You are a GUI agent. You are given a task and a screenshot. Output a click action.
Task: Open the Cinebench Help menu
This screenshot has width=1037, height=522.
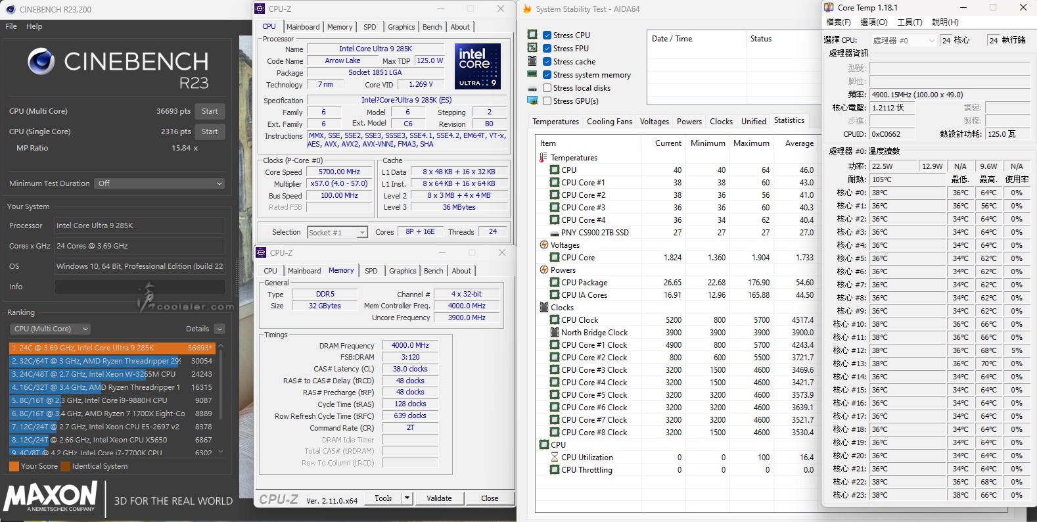pos(34,26)
